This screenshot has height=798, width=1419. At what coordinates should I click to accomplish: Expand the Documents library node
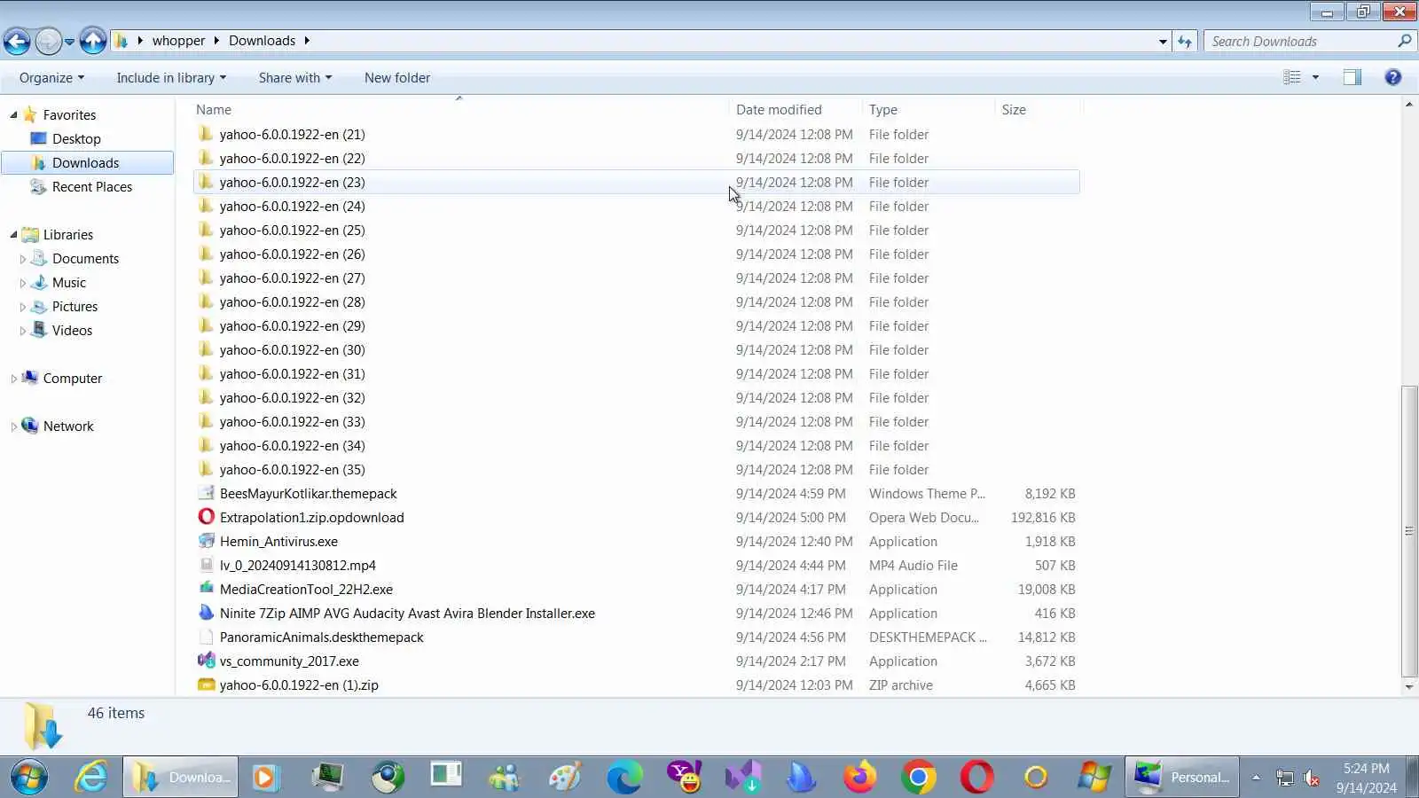(22, 259)
